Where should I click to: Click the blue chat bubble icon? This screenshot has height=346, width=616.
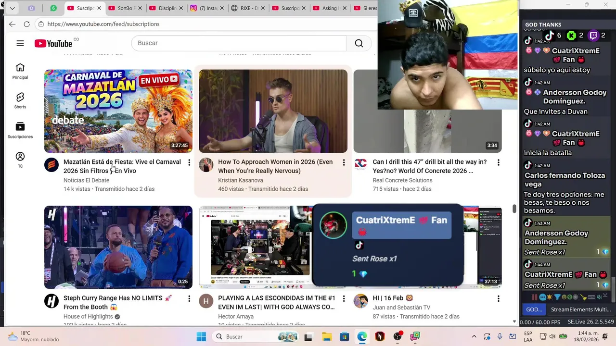pyautogui.click(x=542, y=297)
